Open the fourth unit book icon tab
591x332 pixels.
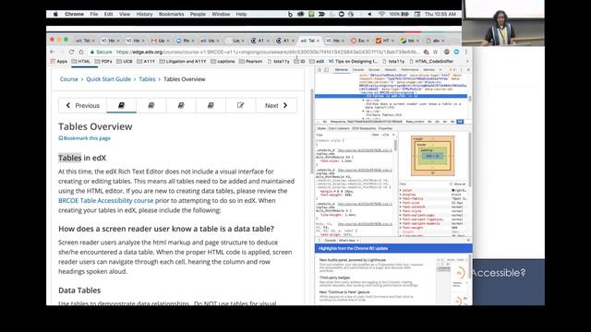click(211, 105)
